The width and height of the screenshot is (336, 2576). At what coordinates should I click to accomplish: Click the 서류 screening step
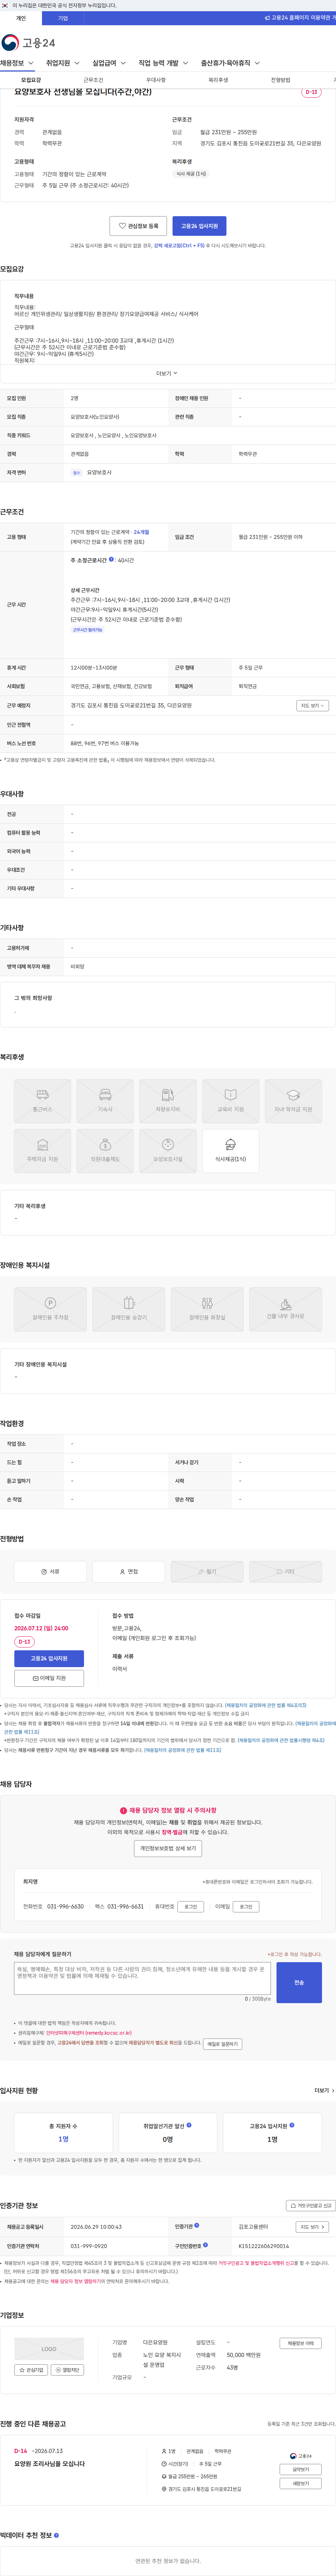(x=50, y=1572)
